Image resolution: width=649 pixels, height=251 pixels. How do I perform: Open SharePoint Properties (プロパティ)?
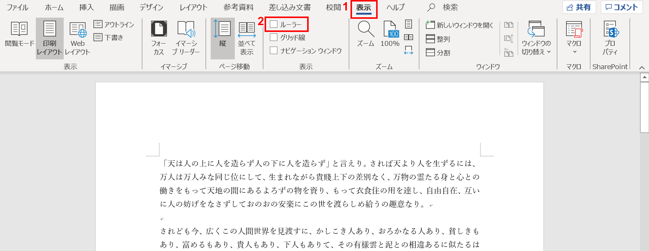click(x=610, y=38)
